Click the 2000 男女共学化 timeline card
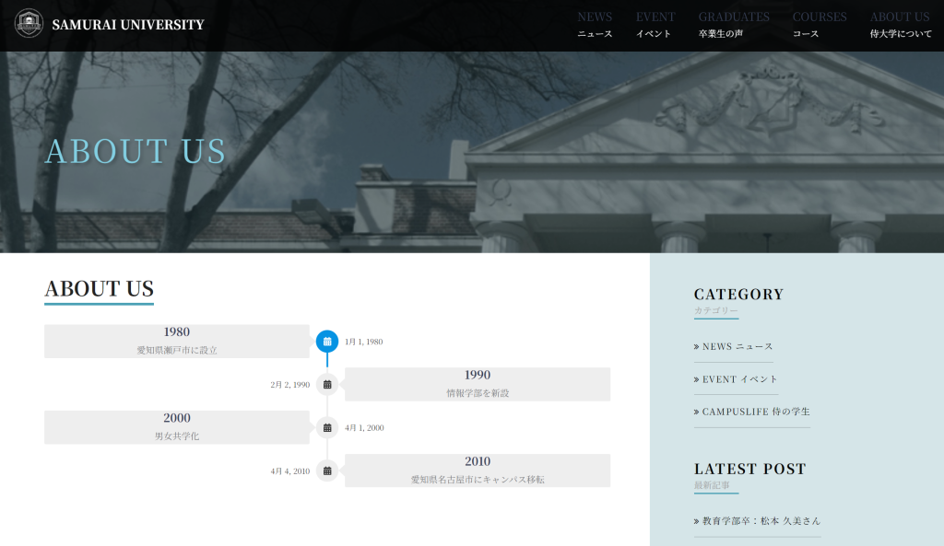Image resolution: width=944 pixels, height=546 pixels. coord(177,427)
